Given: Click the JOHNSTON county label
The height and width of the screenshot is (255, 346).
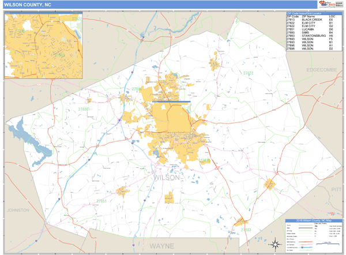Looking at the screenshot, I should click(x=17, y=210).
